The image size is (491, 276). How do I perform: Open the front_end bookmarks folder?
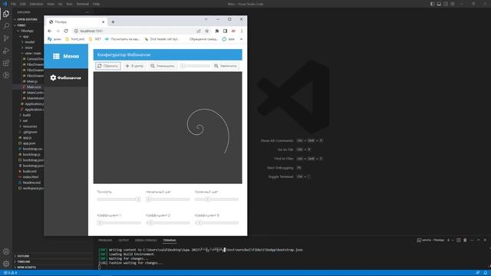(74, 39)
